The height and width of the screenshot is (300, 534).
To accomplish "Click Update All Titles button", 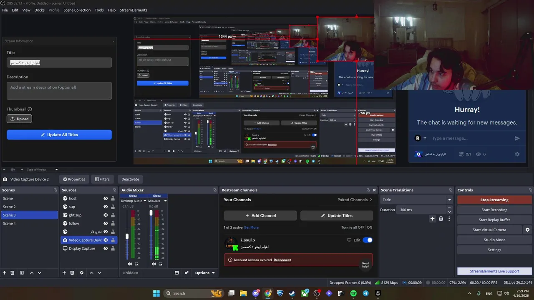I will 59,135.
